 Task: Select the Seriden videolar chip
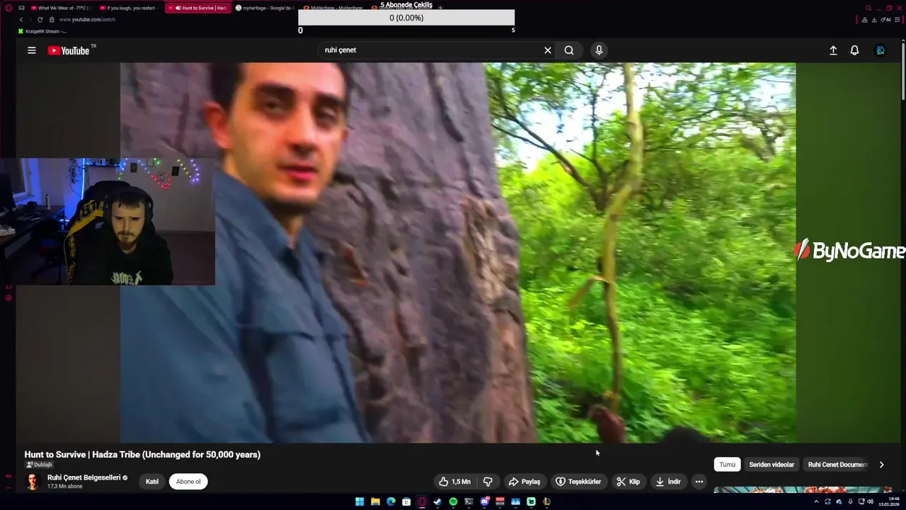click(x=772, y=465)
